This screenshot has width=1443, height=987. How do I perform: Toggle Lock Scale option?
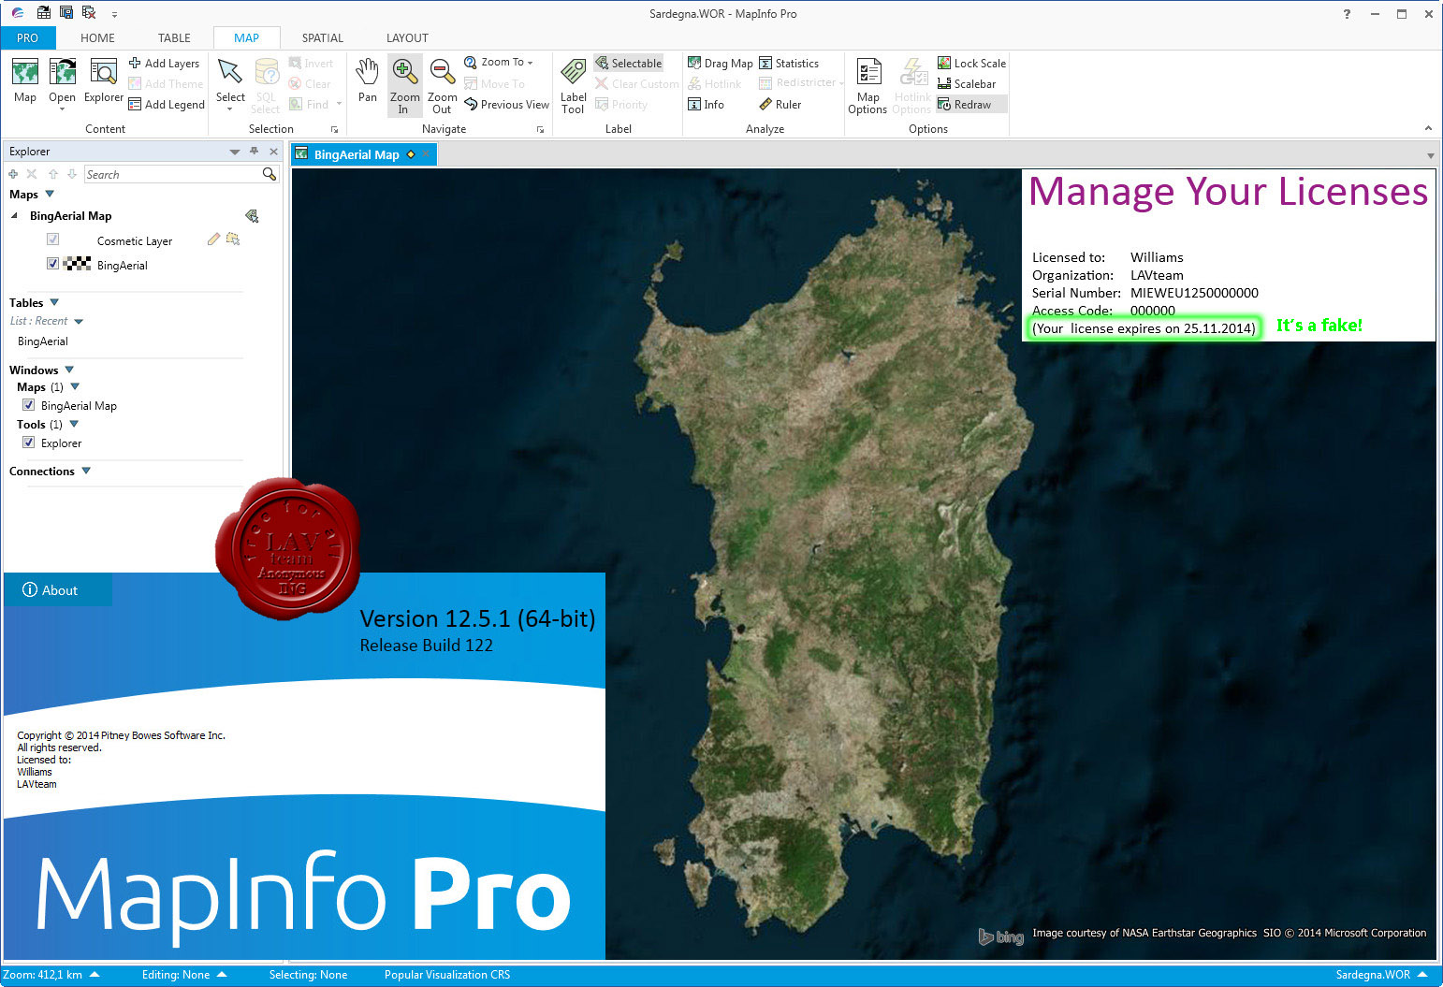(971, 64)
